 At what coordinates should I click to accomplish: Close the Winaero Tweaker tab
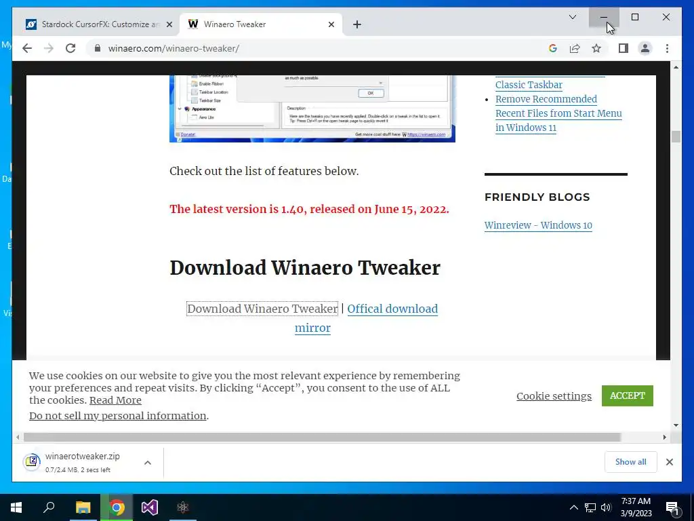coord(331,24)
